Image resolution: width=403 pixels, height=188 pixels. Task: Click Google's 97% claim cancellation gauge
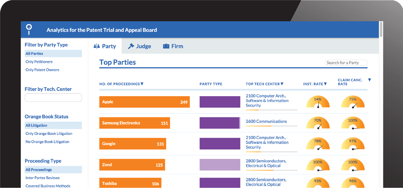(x=353, y=144)
